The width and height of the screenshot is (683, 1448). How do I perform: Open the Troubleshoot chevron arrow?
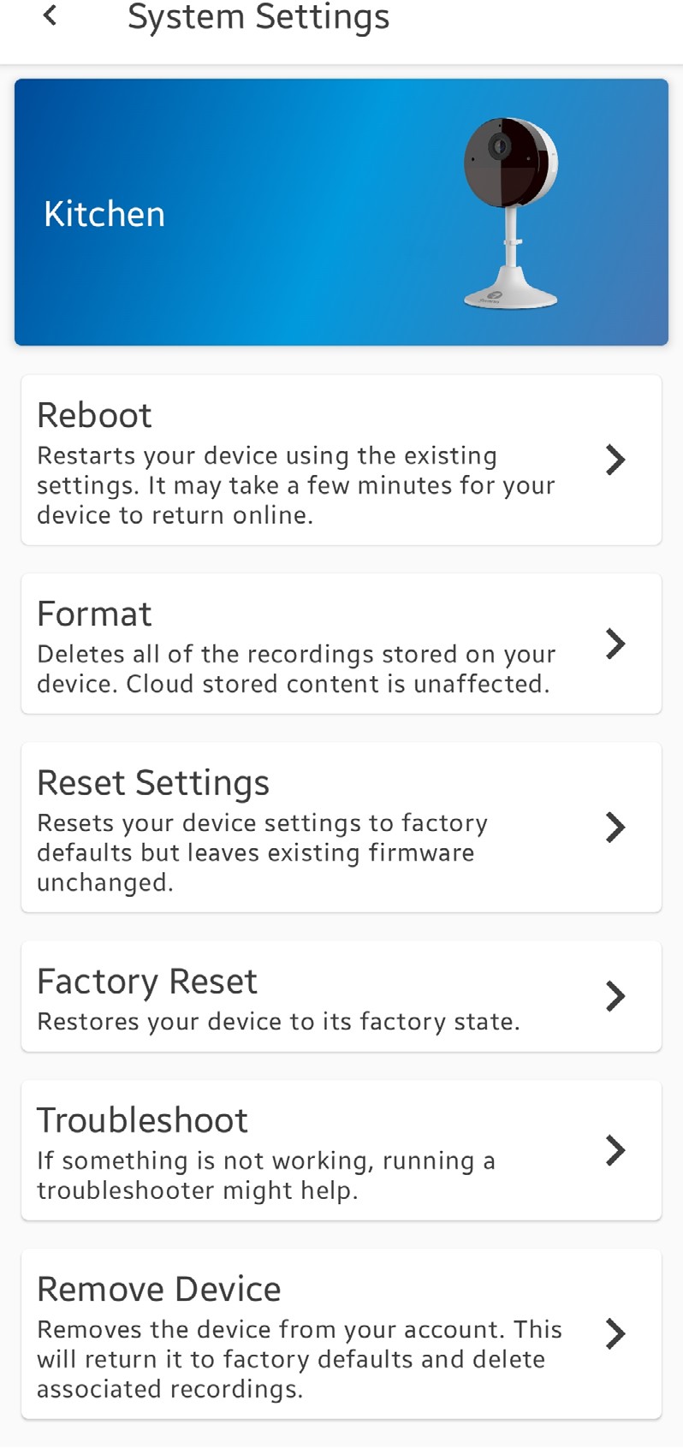tap(615, 1150)
